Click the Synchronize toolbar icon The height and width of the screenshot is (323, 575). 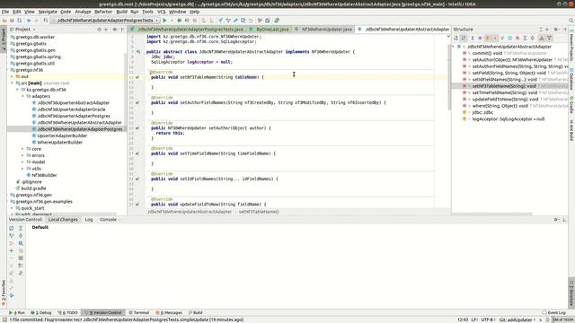tap(20, 21)
